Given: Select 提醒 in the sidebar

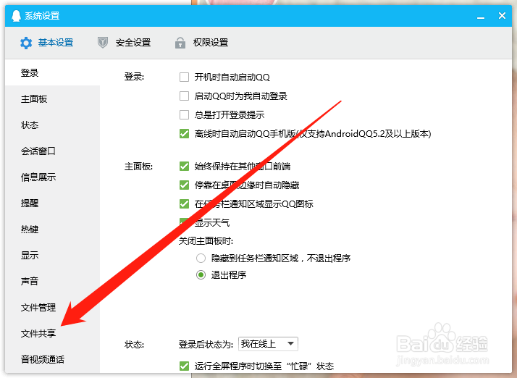Looking at the screenshot, I should click(52, 203).
